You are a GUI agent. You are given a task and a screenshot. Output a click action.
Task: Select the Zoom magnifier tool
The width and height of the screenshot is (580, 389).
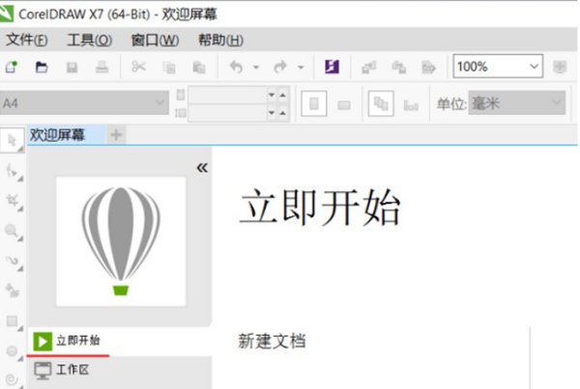(x=13, y=232)
